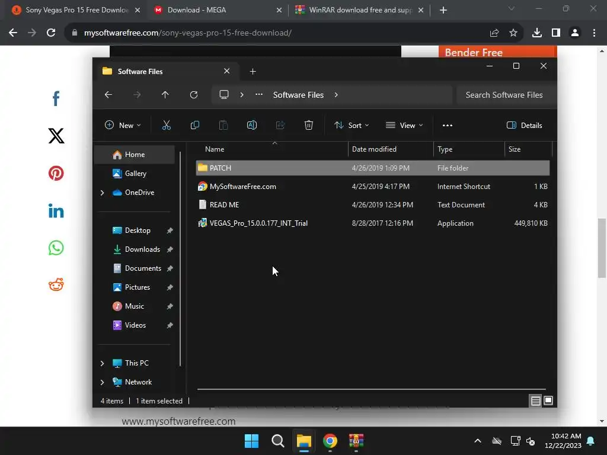Select the READ ME text document
Screen dimensions: 607x455
372,204
